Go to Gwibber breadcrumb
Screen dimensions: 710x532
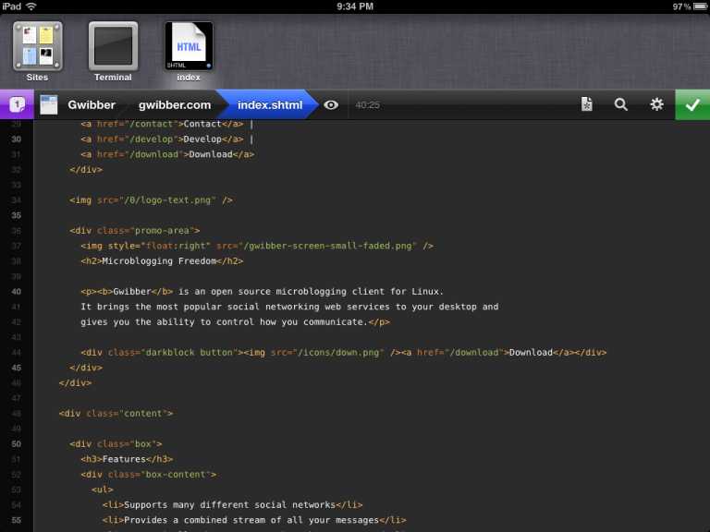point(92,105)
